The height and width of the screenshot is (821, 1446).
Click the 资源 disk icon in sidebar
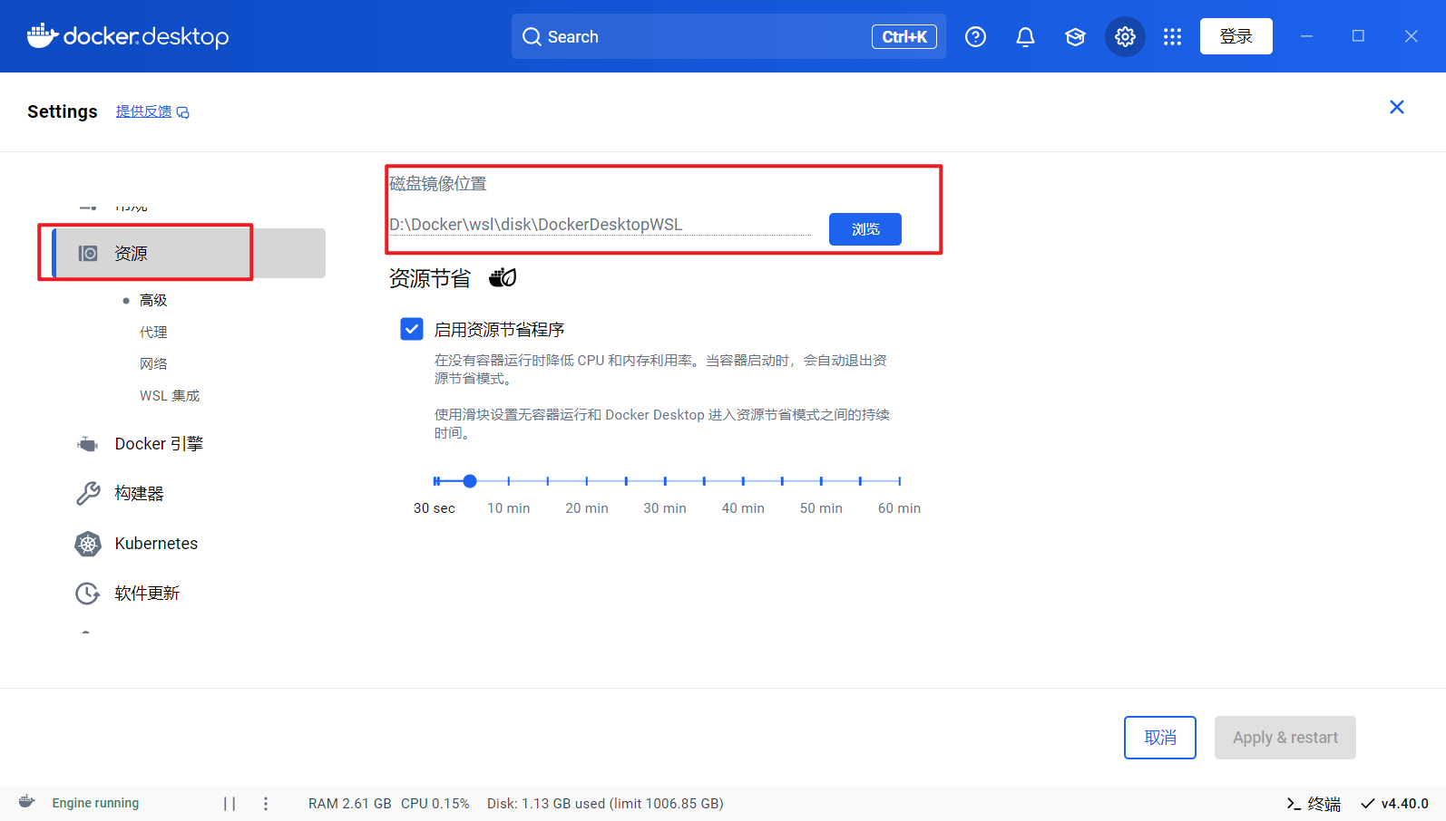[88, 253]
